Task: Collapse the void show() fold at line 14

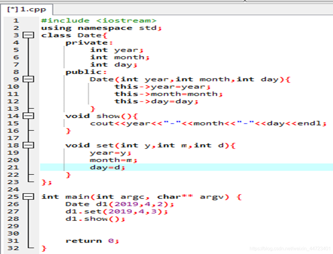Action: 28,116
